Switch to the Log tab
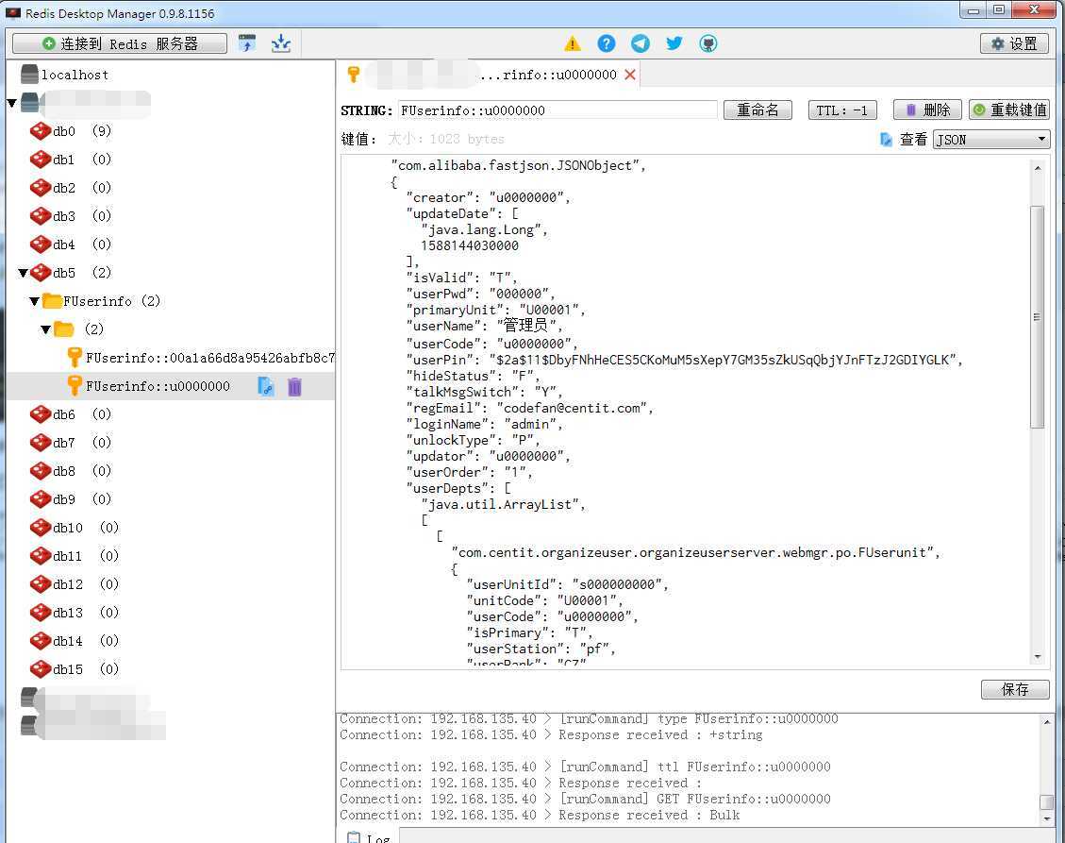 [369, 837]
